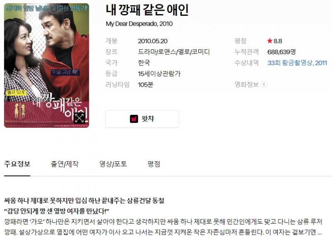Click the red Watcha logo icon

(x=134, y=119)
